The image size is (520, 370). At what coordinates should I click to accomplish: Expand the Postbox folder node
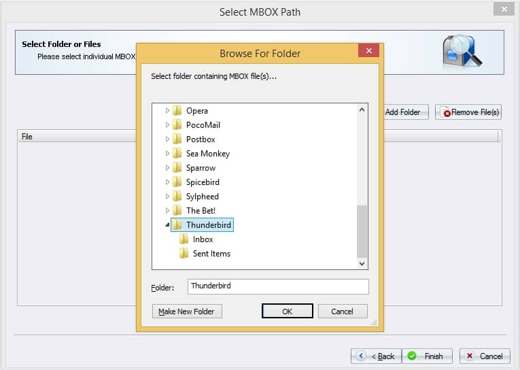coord(167,139)
